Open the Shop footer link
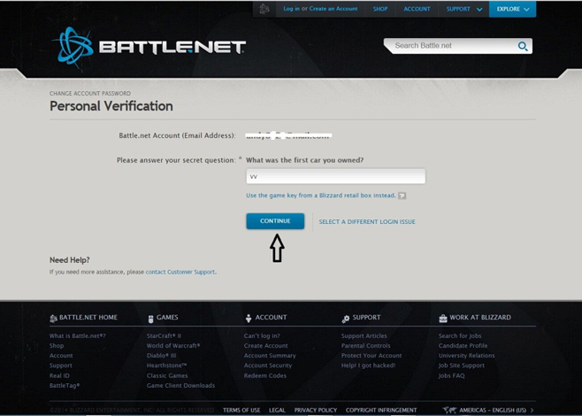 (x=57, y=346)
